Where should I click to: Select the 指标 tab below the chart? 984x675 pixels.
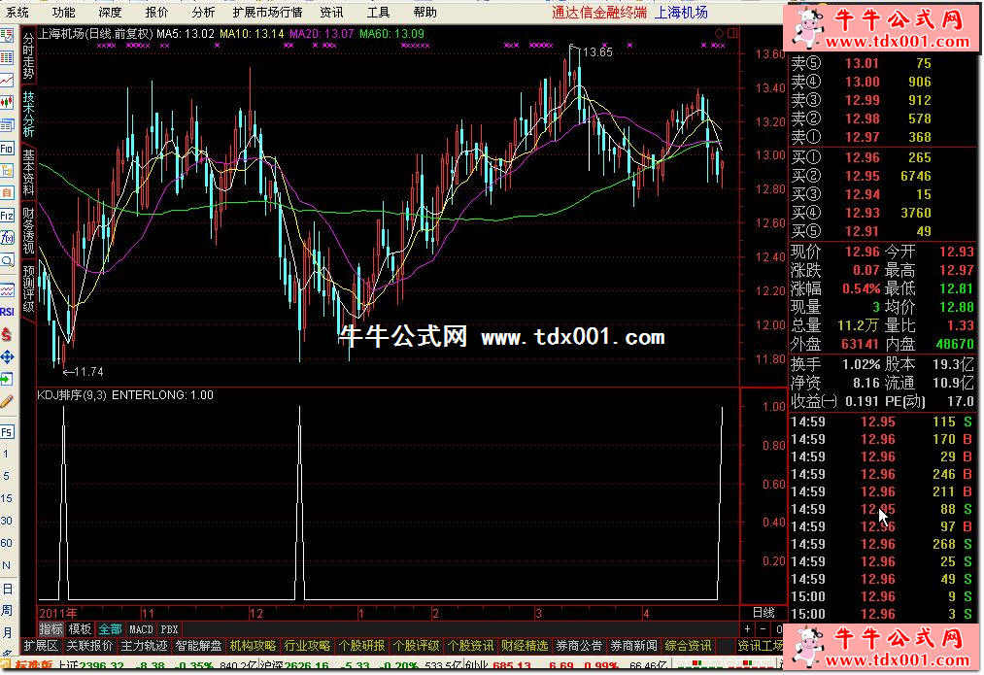point(51,629)
